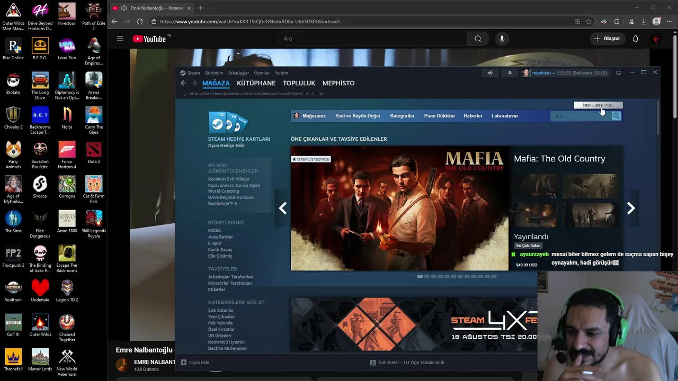Select the Auto Battler tag

click(220, 237)
